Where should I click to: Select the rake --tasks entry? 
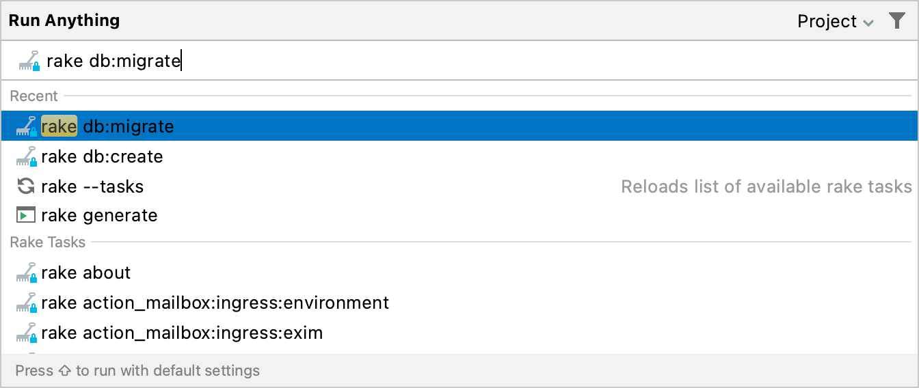(92, 186)
